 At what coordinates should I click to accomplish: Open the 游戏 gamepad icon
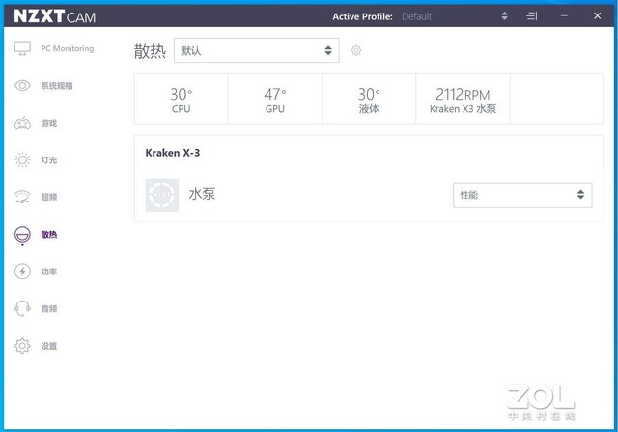click(x=22, y=123)
